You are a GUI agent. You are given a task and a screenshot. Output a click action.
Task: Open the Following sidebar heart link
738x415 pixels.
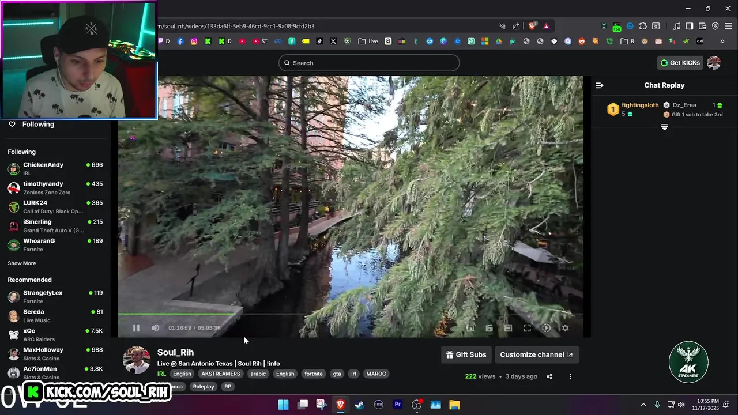tap(32, 124)
